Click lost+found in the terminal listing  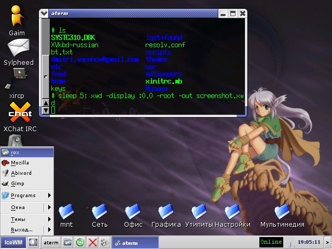point(164,38)
